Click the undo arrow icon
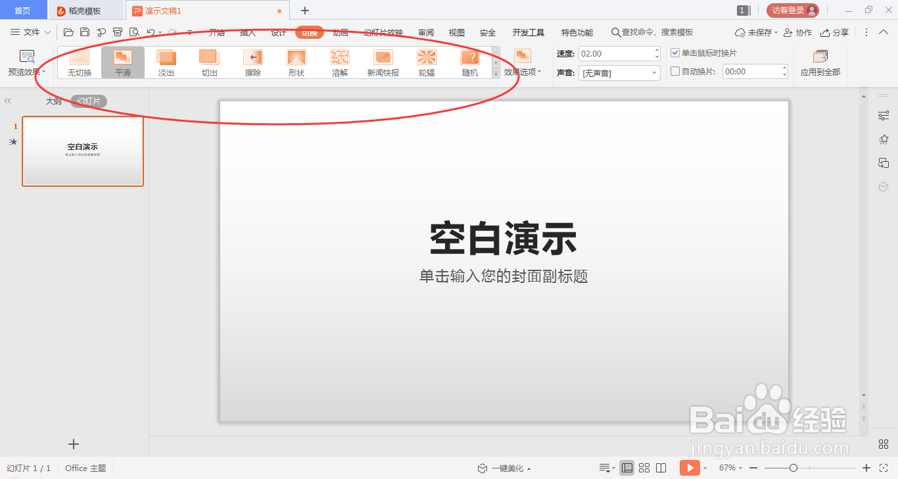 [151, 32]
